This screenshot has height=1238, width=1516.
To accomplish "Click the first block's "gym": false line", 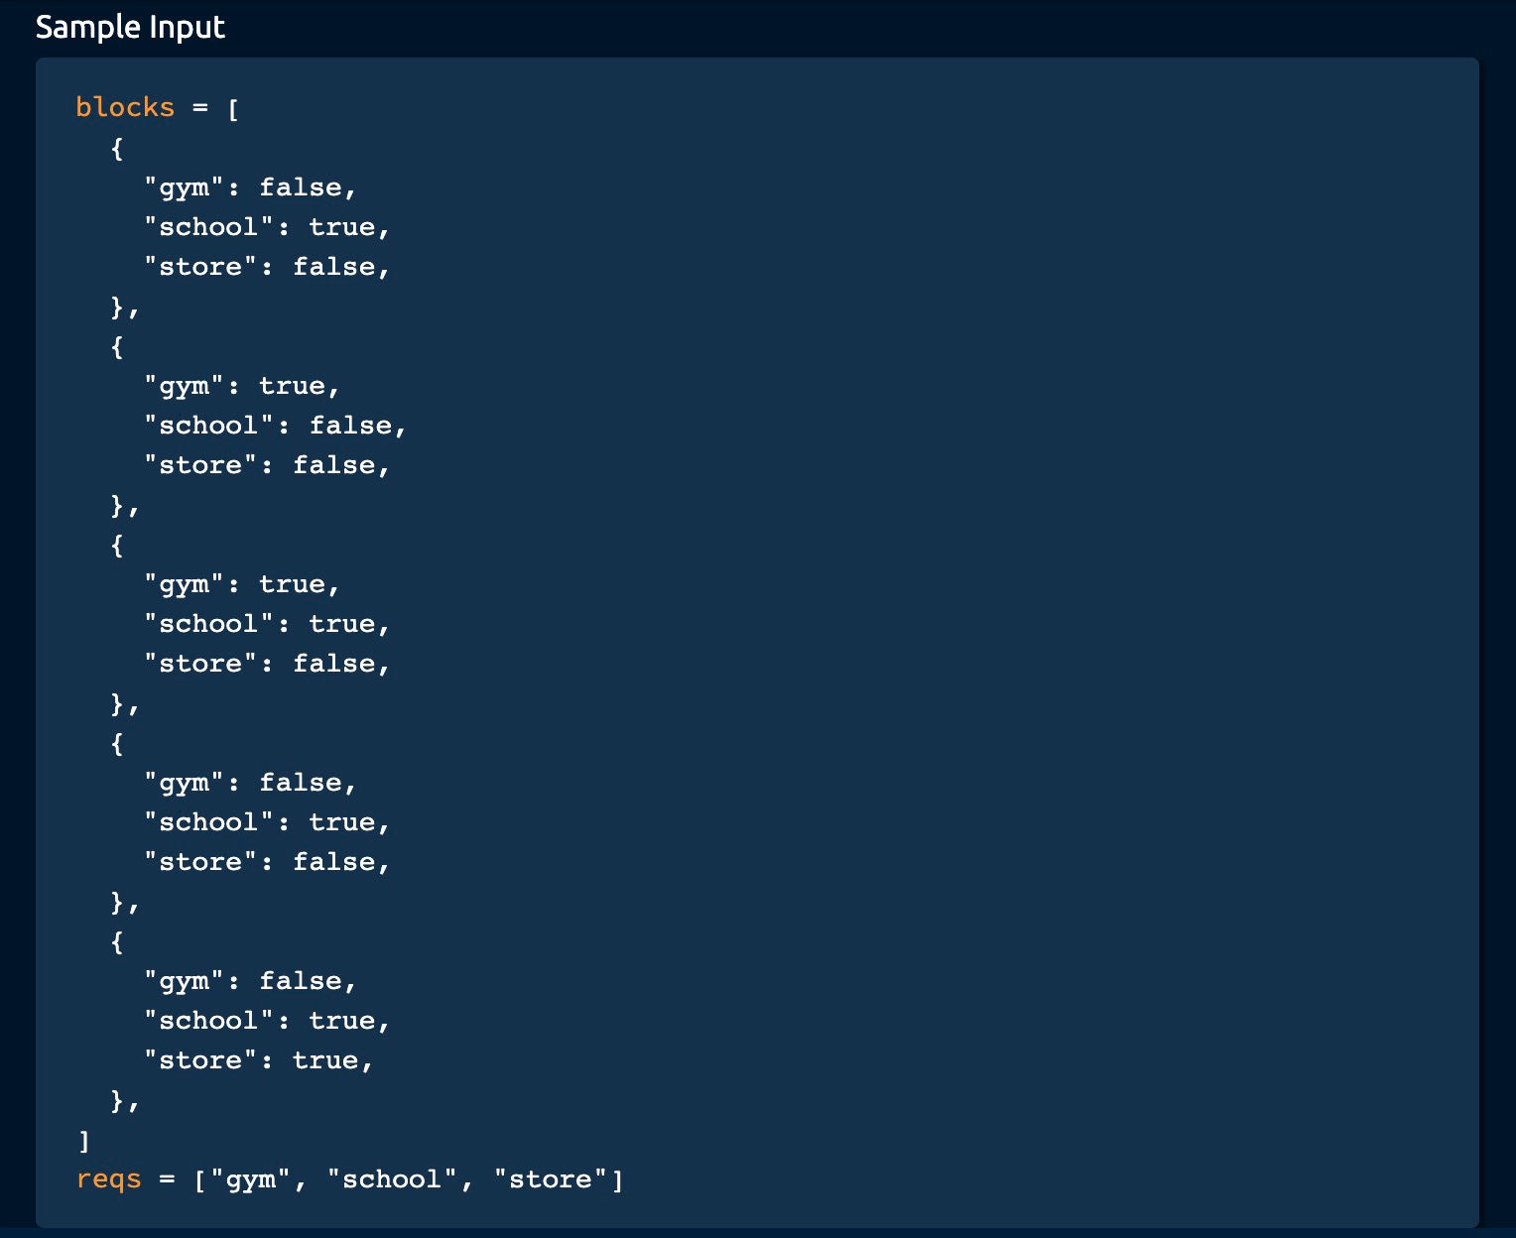I will coord(250,187).
